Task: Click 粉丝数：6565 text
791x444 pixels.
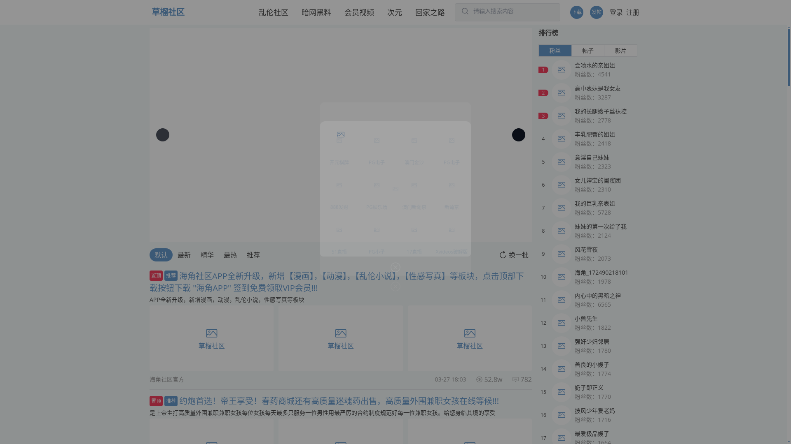Action: pos(593,305)
